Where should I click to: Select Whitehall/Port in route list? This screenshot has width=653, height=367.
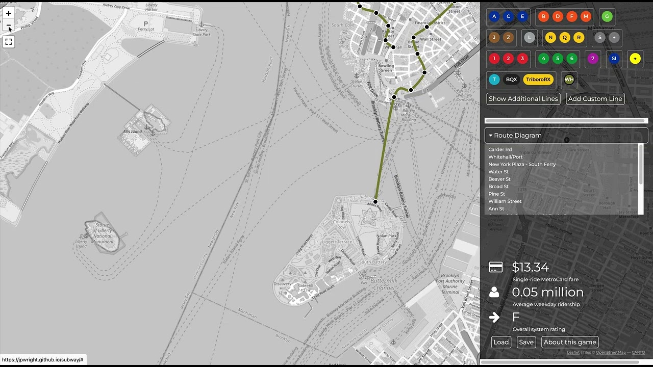[506, 157]
